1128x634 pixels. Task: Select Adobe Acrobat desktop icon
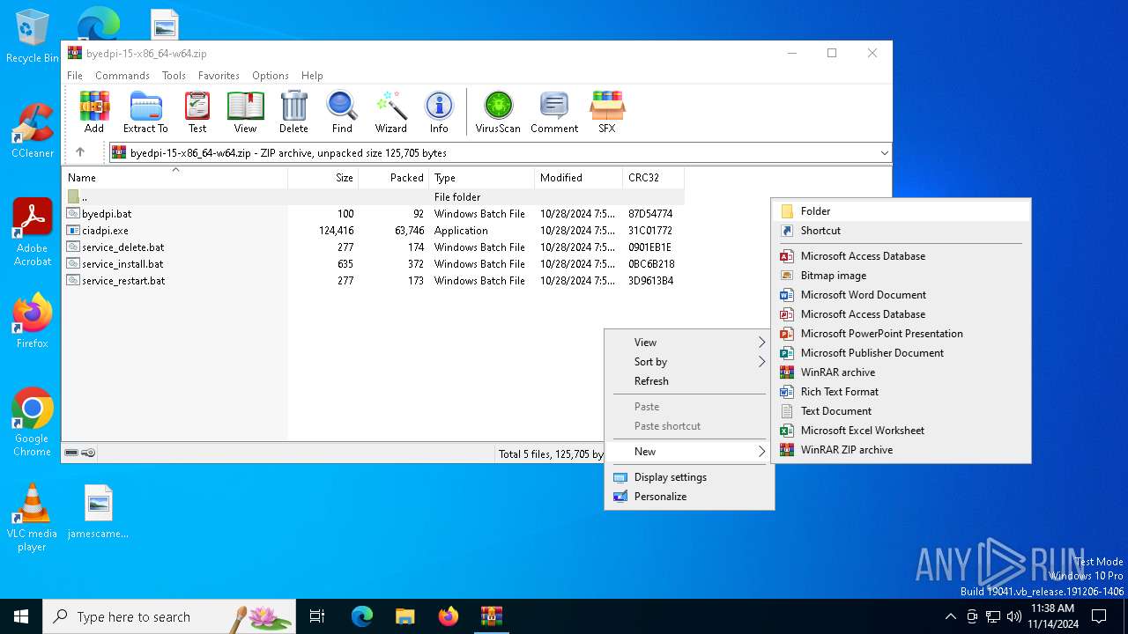33,232
